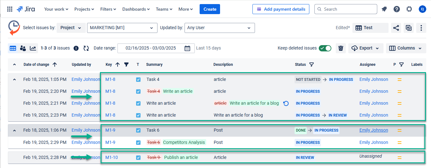
Task: Open the Dashboards menu
Action: [x=136, y=9]
